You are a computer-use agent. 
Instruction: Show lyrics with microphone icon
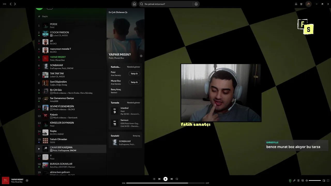[x=294, y=181]
